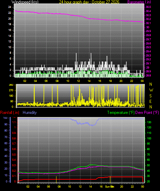Click the red Rainfall (.in) label
160x191 pixels.
click(x=10, y=113)
